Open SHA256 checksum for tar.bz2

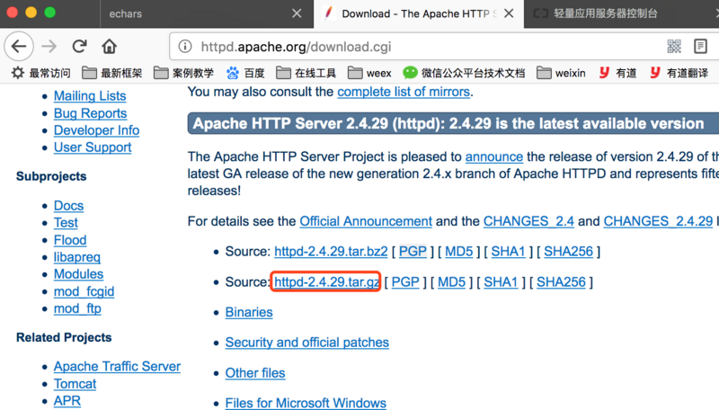pos(568,252)
